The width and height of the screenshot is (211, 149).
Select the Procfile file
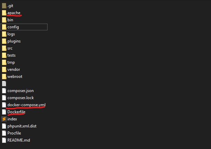click(x=15, y=133)
